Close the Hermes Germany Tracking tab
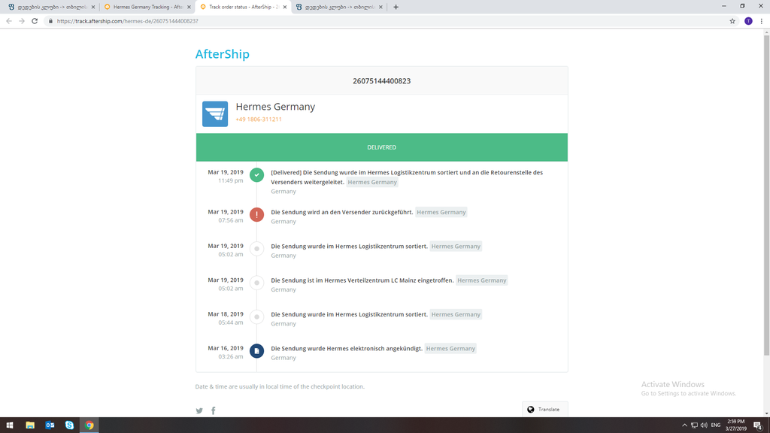 coord(189,7)
